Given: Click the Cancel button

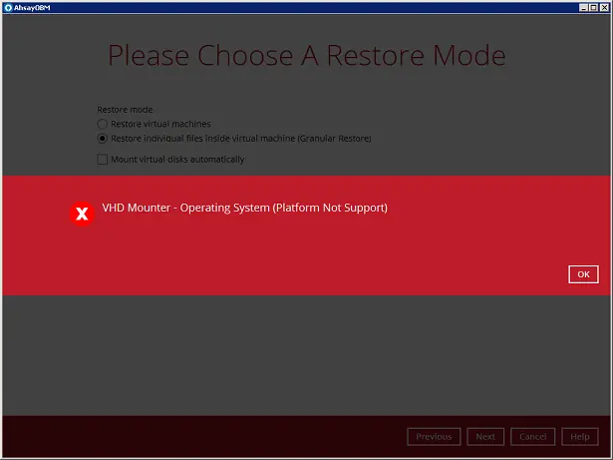Looking at the screenshot, I should click(x=532, y=436).
